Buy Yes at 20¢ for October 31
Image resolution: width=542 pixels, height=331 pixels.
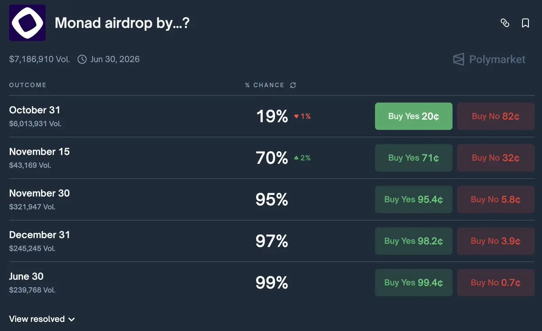point(413,116)
